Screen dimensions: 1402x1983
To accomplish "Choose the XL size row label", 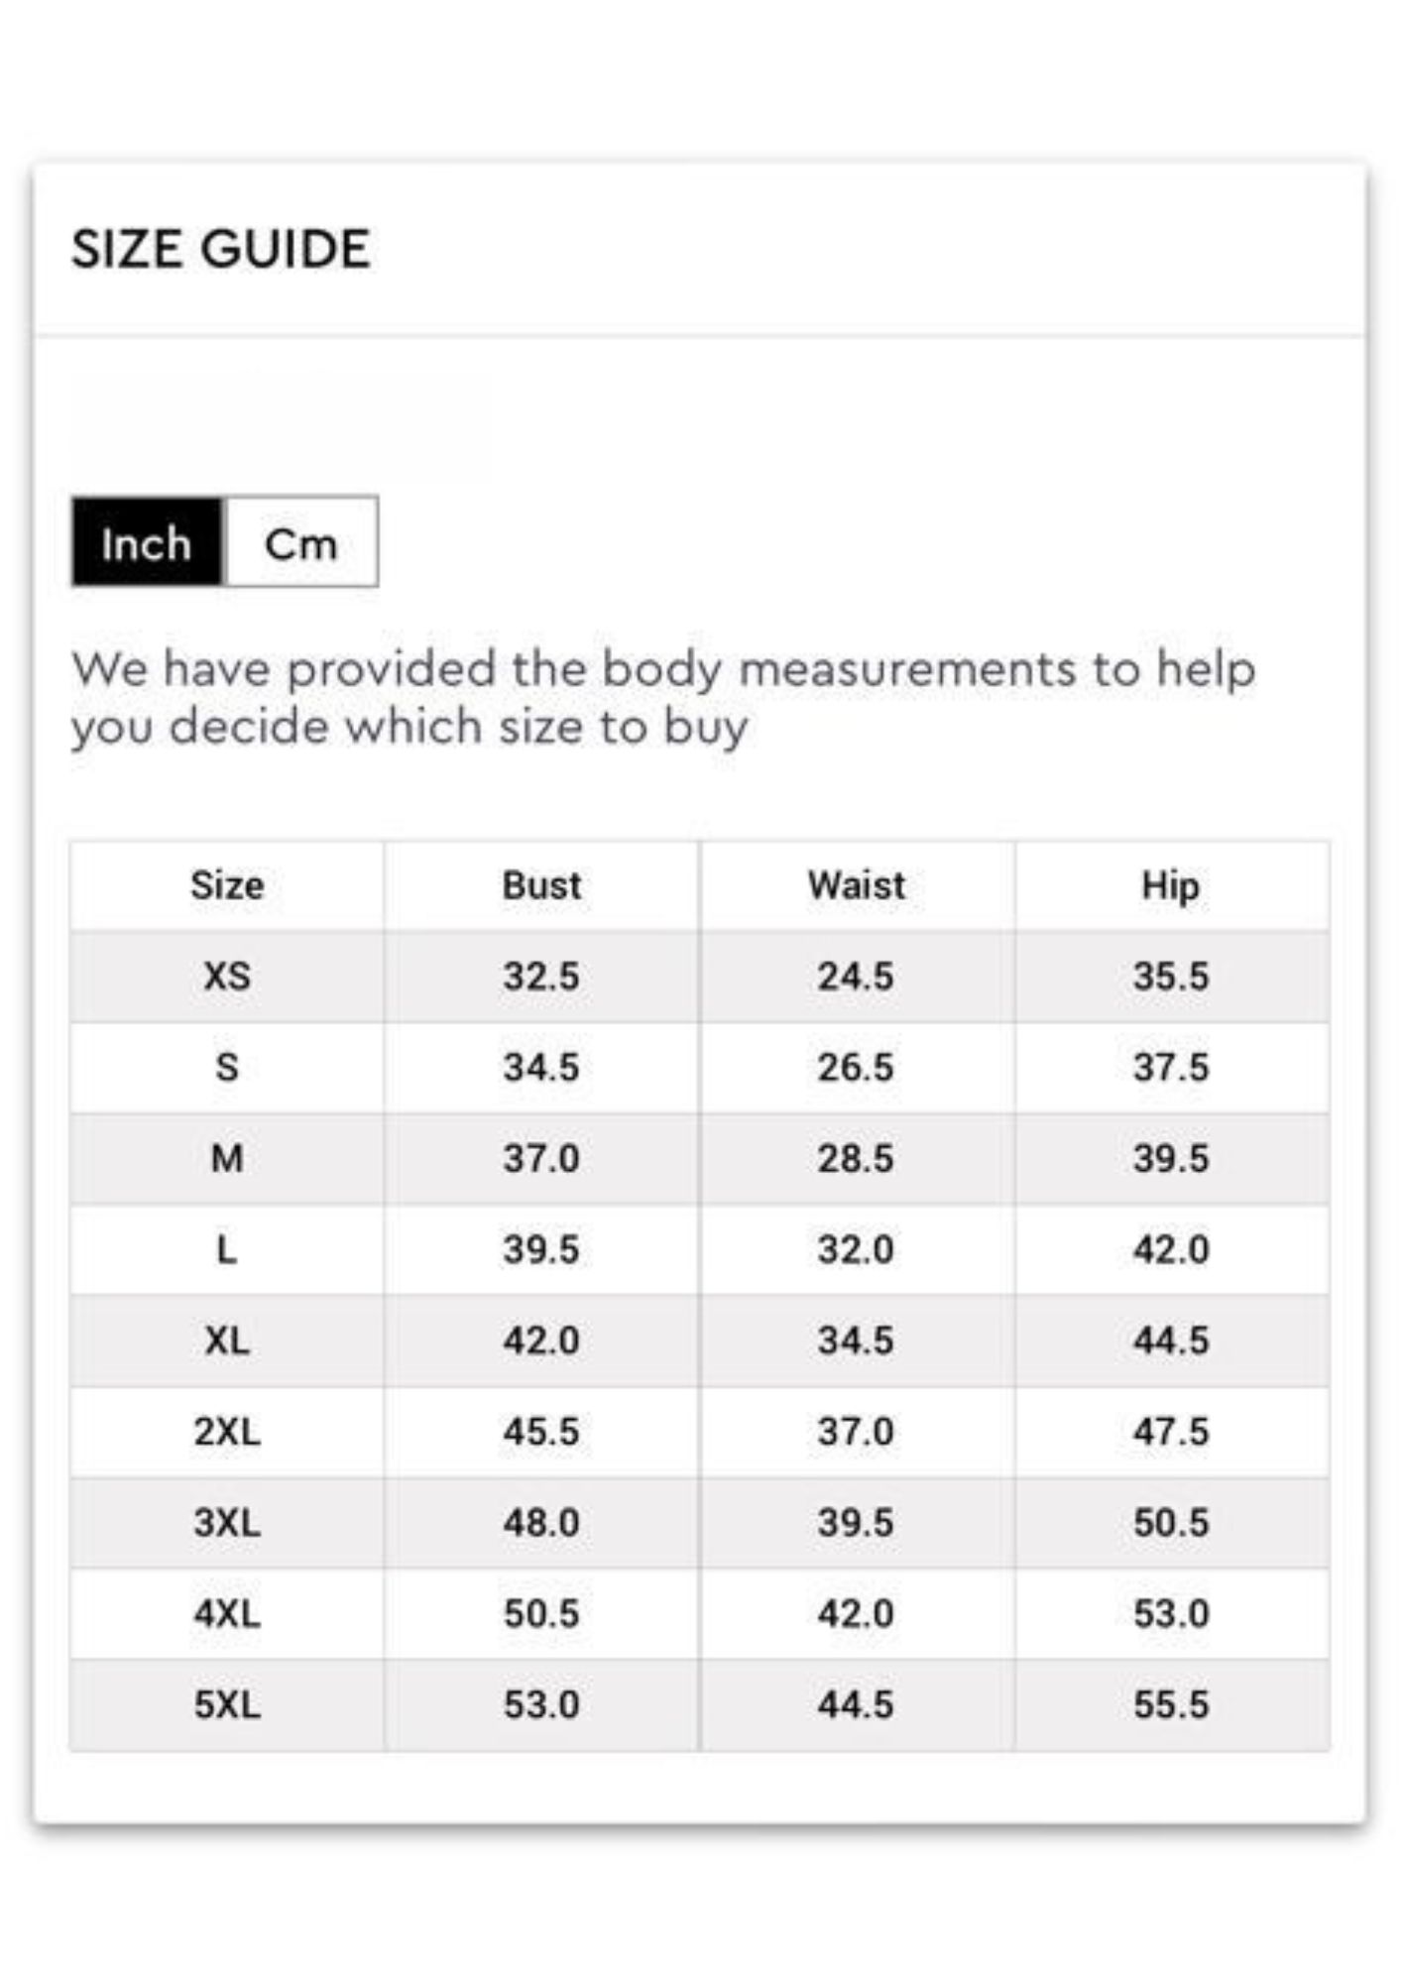I will [227, 1341].
